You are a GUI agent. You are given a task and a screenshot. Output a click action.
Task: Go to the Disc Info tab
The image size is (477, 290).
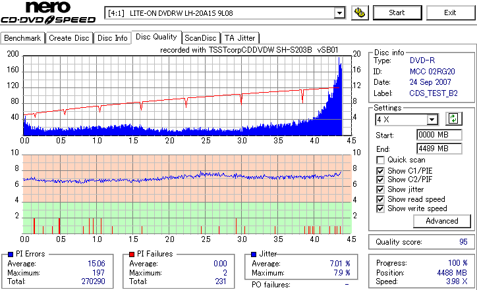pos(112,38)
